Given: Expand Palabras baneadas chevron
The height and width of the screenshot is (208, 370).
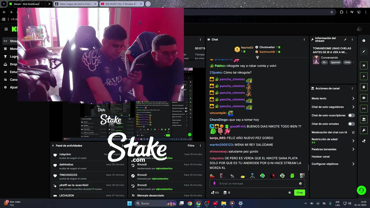Looking at the screenshot, I should 353,149.
